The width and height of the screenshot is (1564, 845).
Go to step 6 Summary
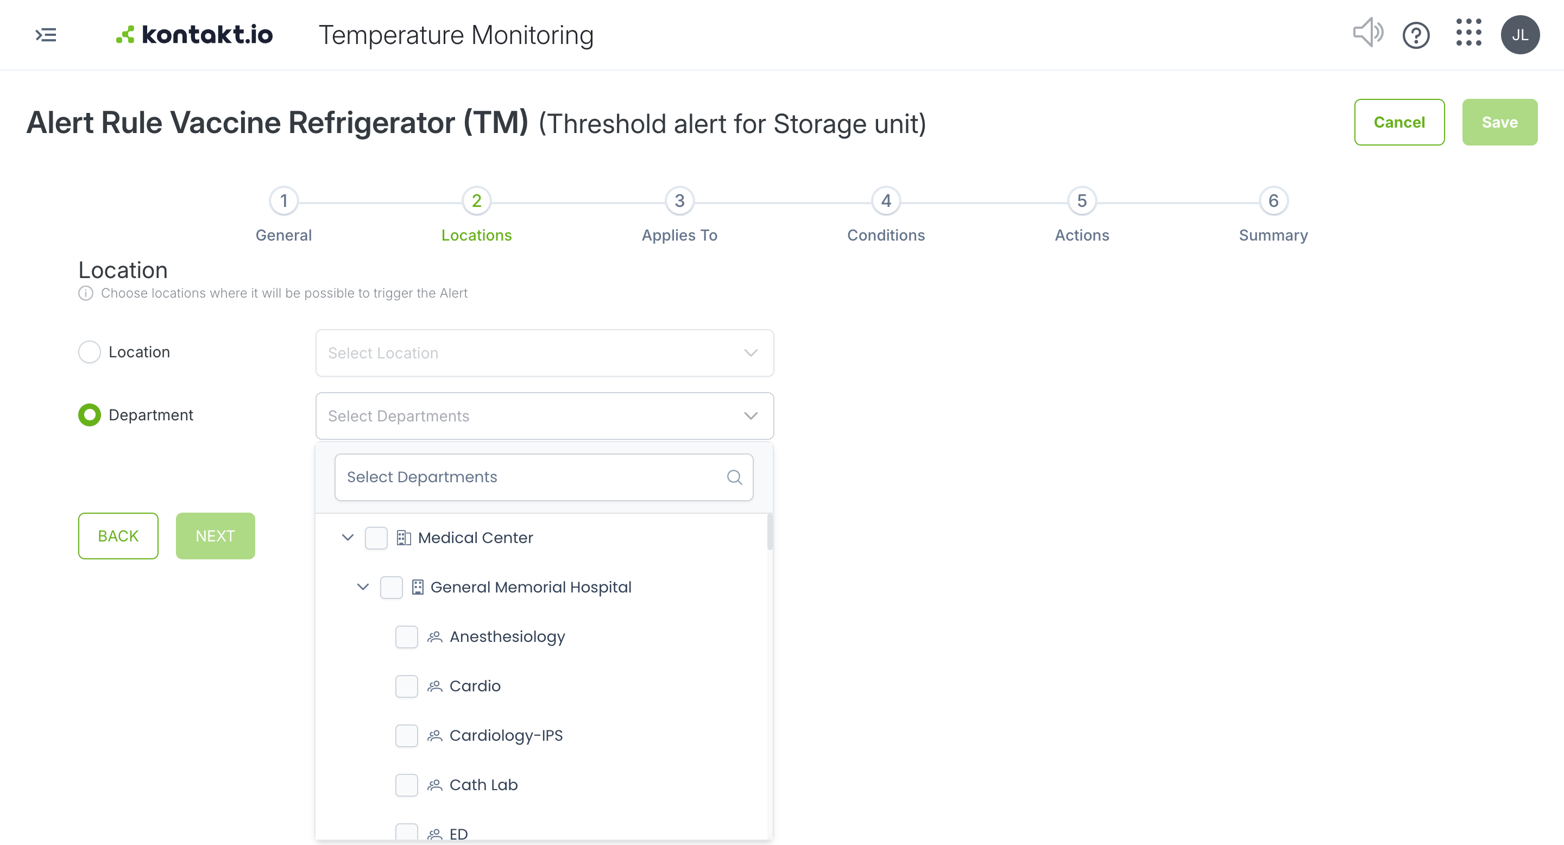1273,215
